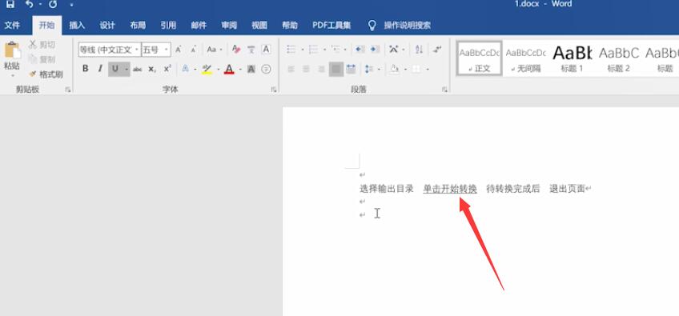Image resolution: width=679 pixels, height=316 pixels.
Task: Open the 五号 font size dropdown
Action: tap(167, 50)
